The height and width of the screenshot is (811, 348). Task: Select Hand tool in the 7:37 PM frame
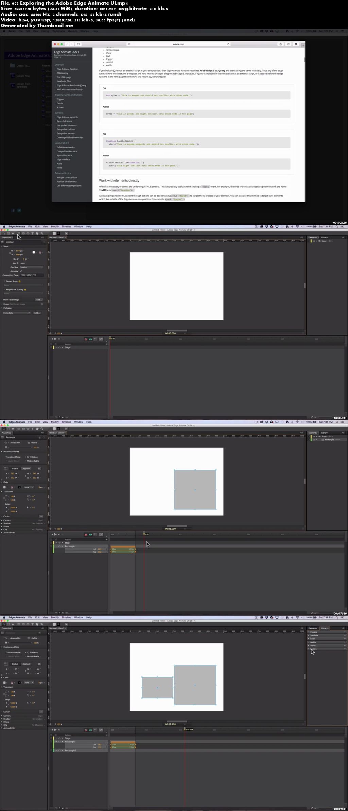[x=37, y=624]
